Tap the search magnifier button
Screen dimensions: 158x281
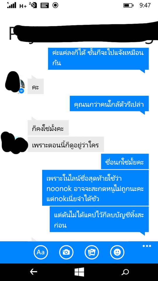coord(125,272)
